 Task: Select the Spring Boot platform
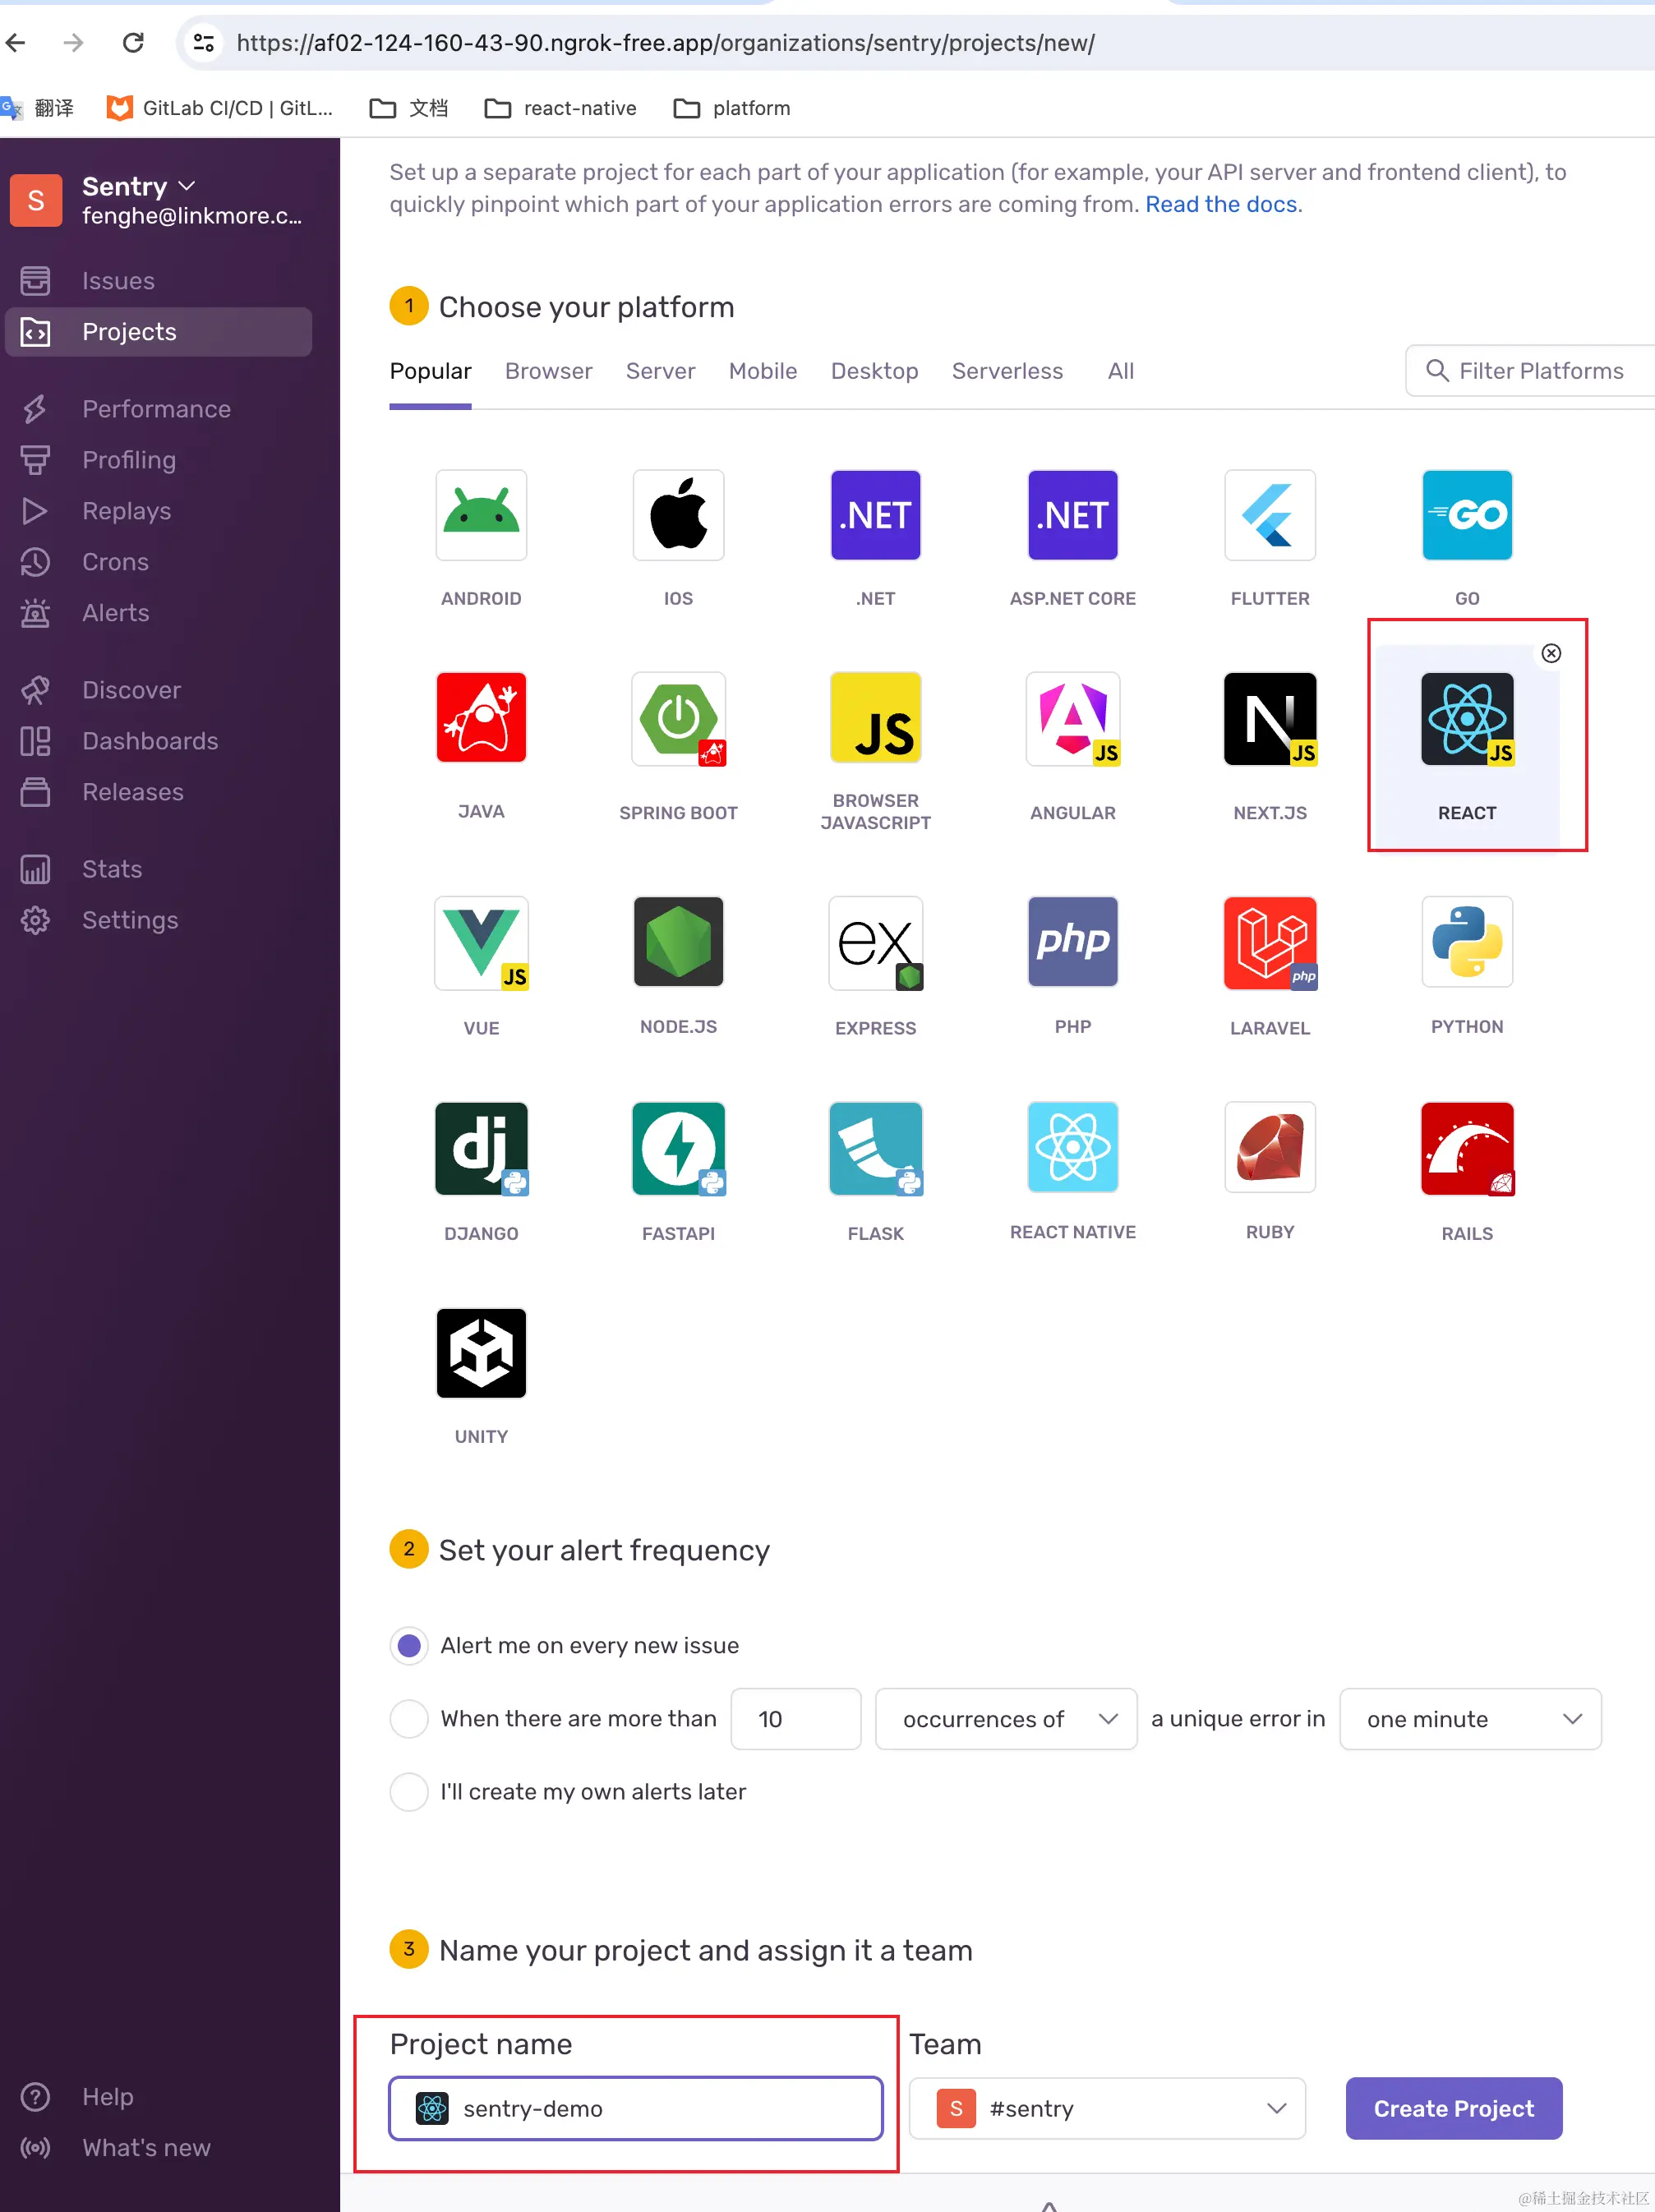coord(678,719)
